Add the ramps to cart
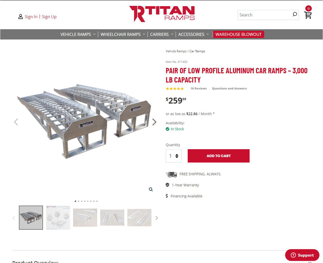 [x=219, y=156]
